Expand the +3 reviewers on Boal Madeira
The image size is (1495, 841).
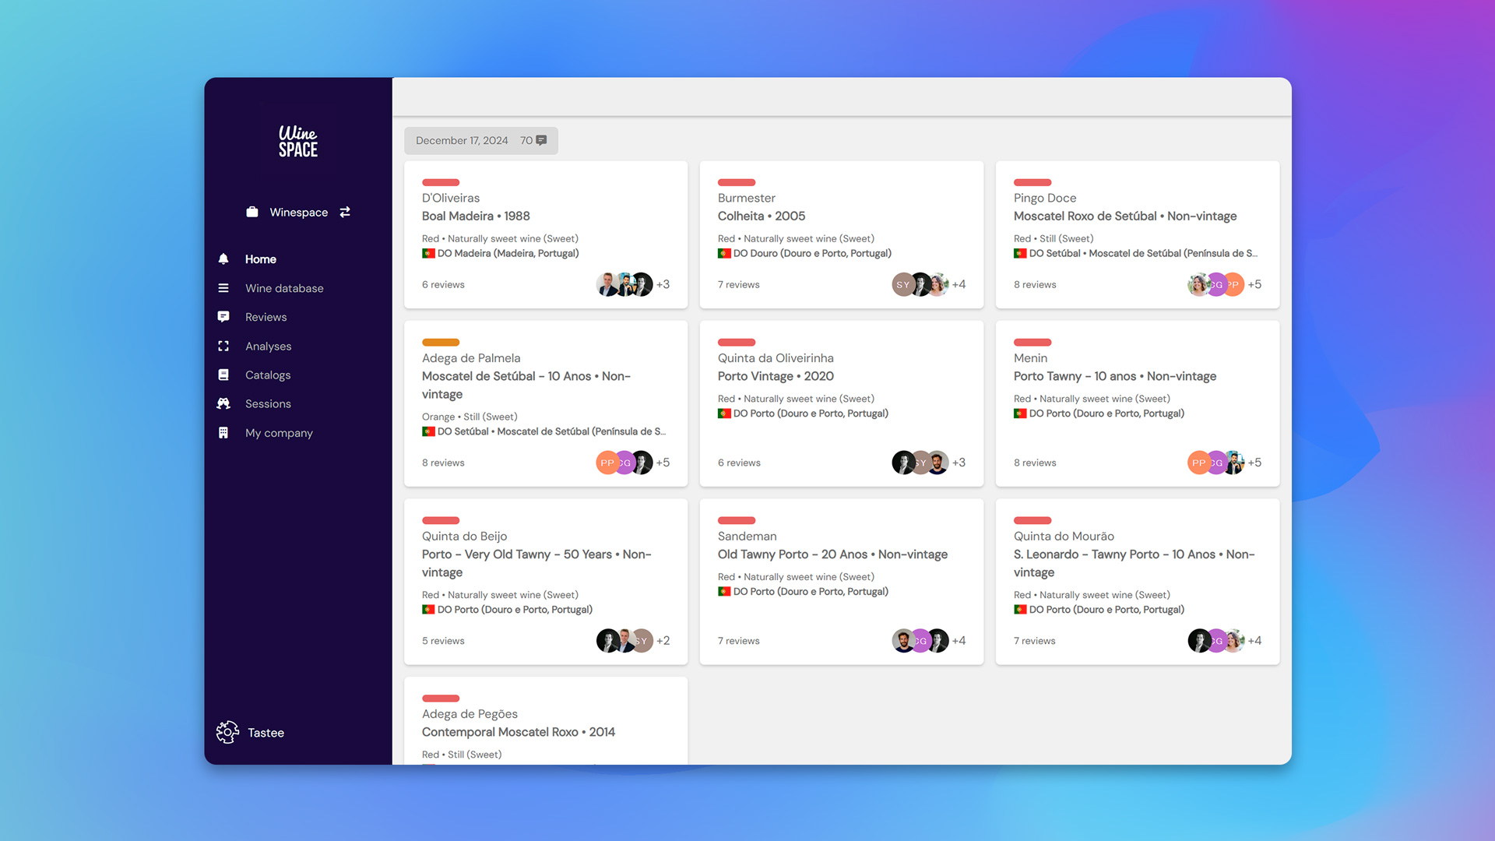663,284
